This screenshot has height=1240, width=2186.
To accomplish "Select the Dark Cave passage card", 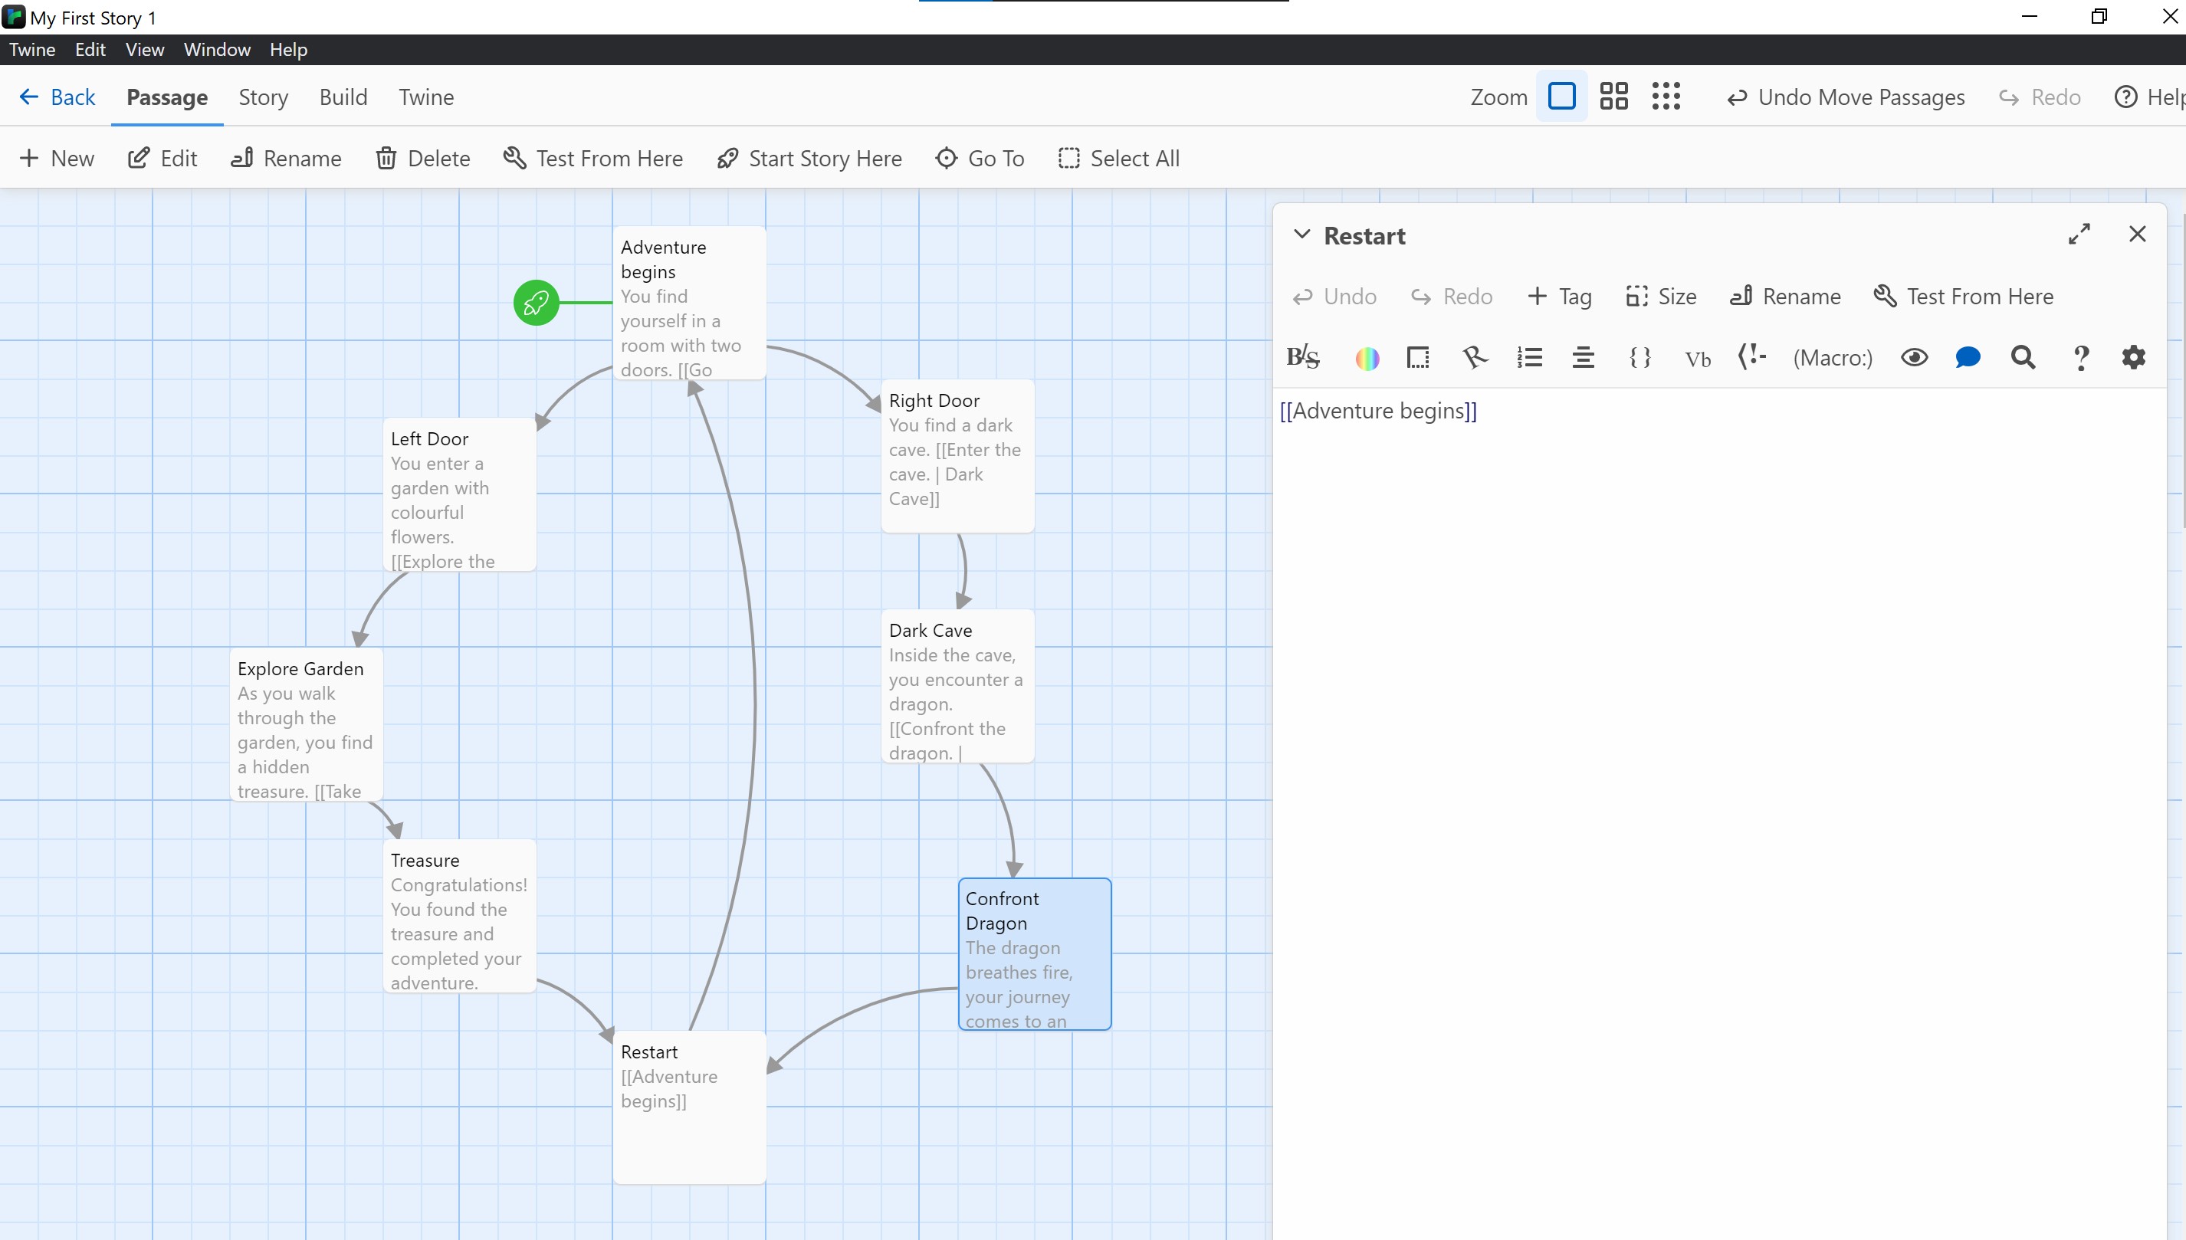I will [957, 686].
